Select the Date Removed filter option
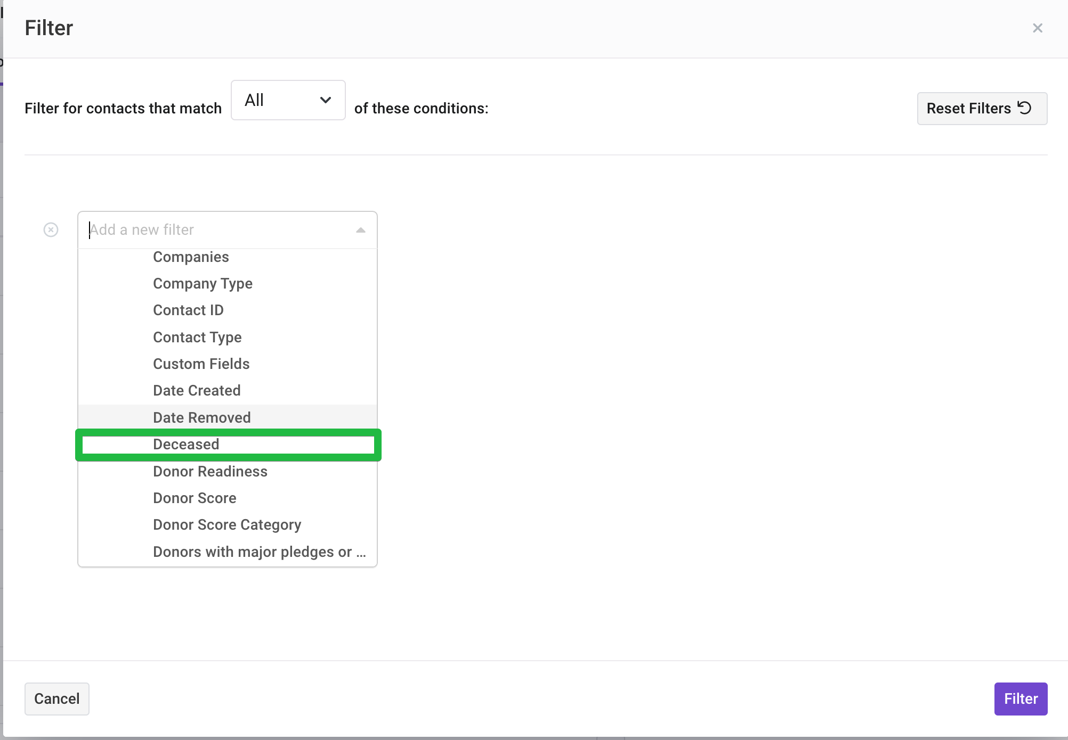 (228, 418)
